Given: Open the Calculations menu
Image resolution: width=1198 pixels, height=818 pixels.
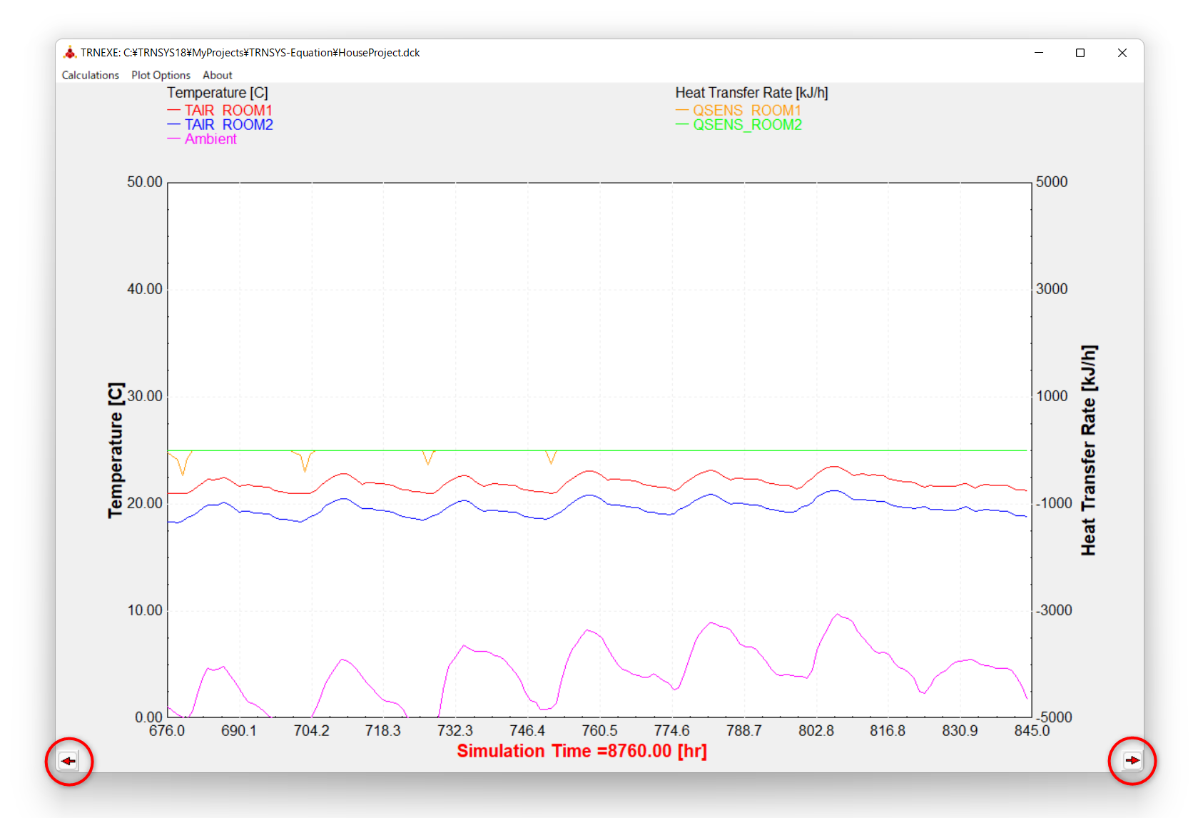Looking at the screenshot, I should coord(90,75).
